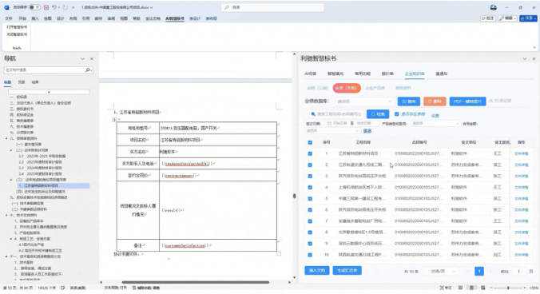540x294 pixels.
Task: Open navigation pane options dropdown arrow
Action: click(82, 59)
